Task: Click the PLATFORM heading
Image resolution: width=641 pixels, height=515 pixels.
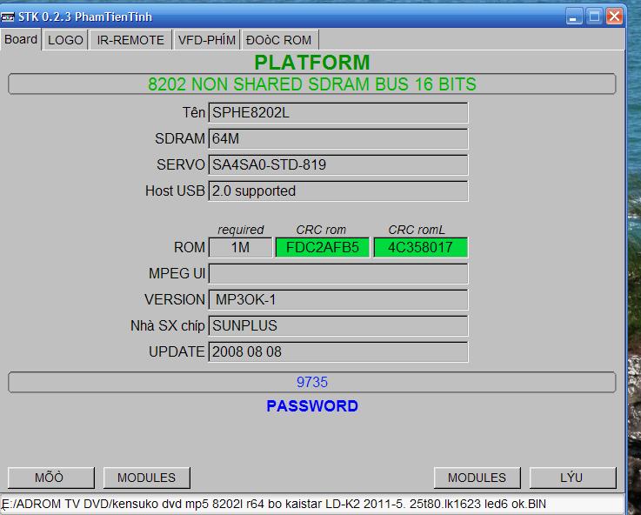Action: tap(312, 63)
